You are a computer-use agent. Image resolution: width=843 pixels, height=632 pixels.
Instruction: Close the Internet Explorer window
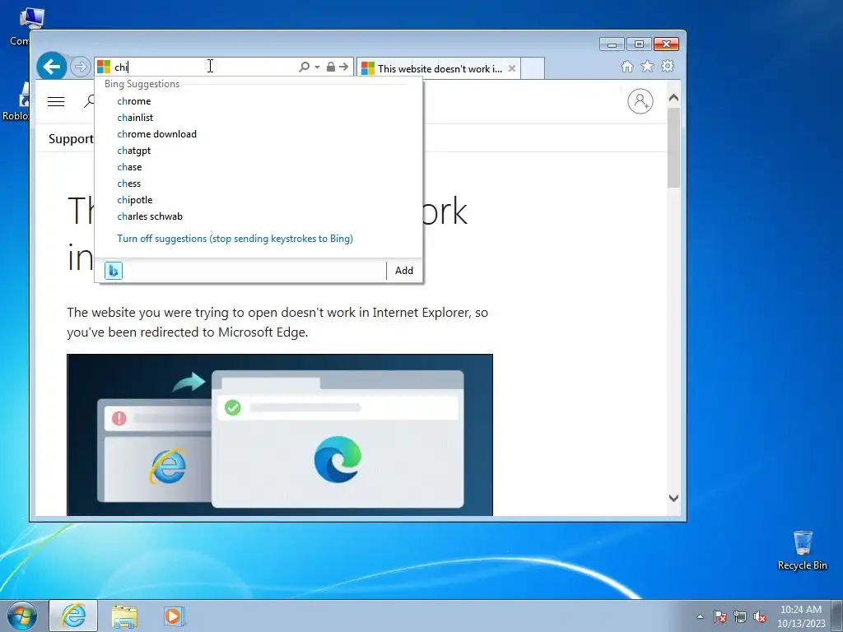(666, 44)
